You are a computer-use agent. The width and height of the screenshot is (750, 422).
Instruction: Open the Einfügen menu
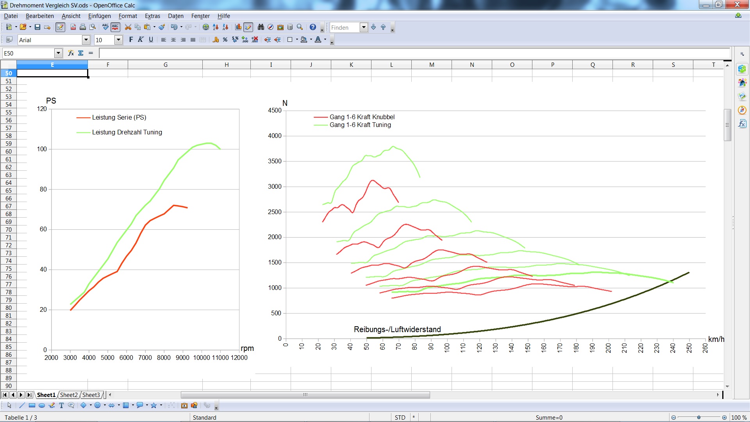[99, 16]
